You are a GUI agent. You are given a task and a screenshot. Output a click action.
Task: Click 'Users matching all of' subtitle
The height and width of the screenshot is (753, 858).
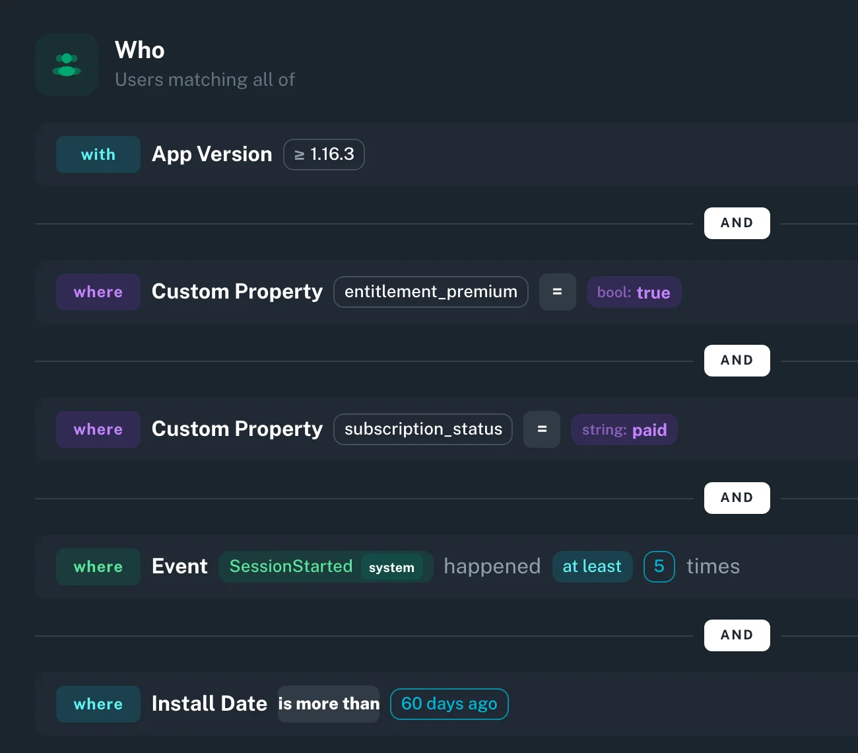click(x=205, y=80)
